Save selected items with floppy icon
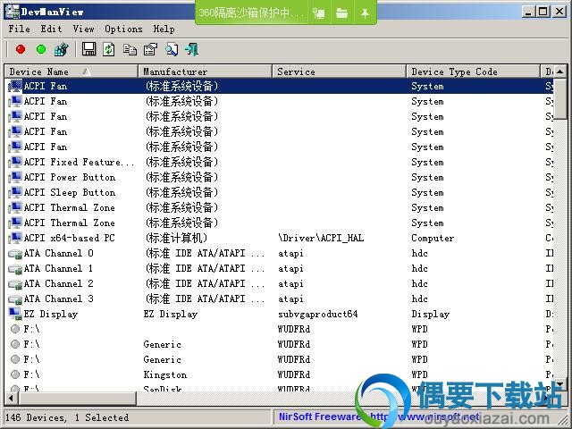The height and width of the screenshot is (429, 572). click(88, 49)
